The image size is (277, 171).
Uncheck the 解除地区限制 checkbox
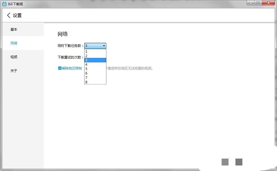coord(60,68)
